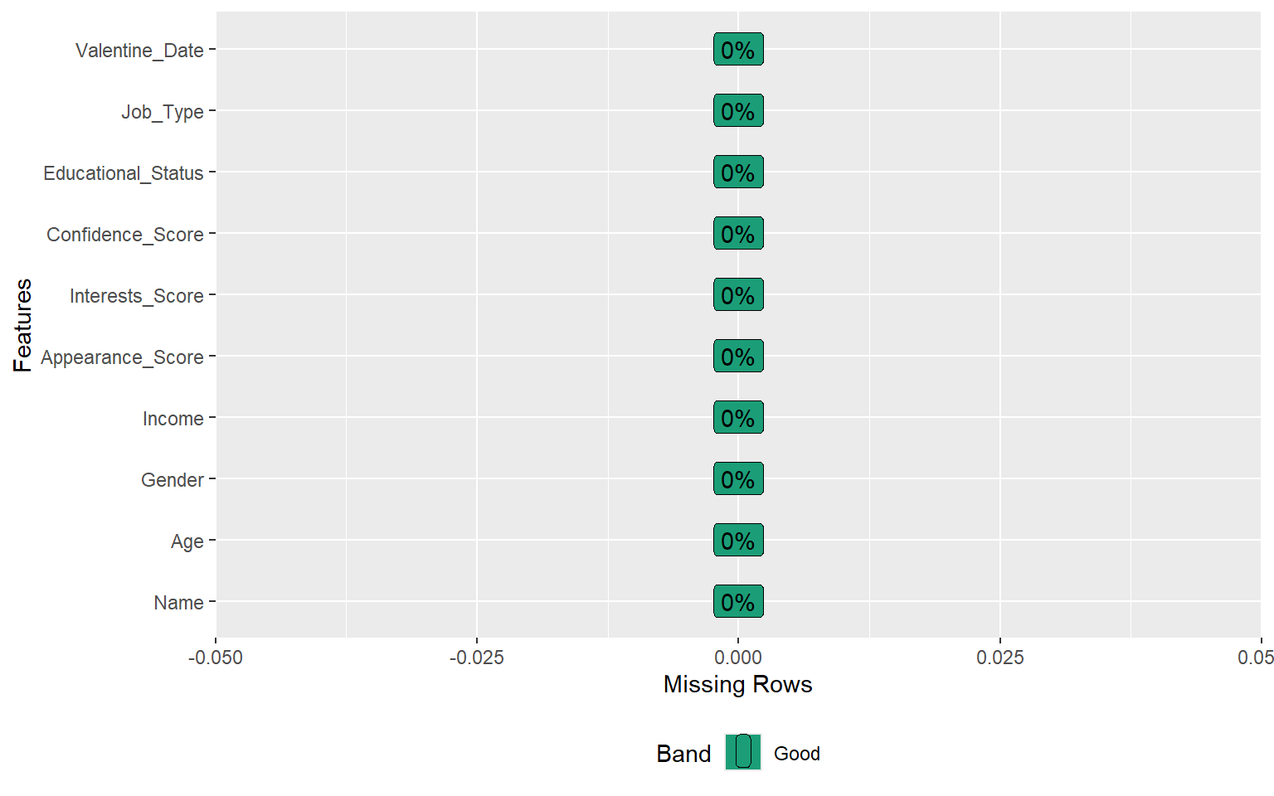1274x796 pixels.
Task: Click the Confidence_Score 0% badge
Action: 738,234
